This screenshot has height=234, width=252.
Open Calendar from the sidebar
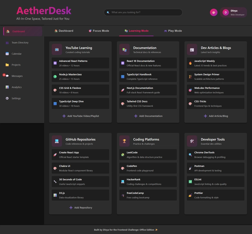[x=23, y=54]
